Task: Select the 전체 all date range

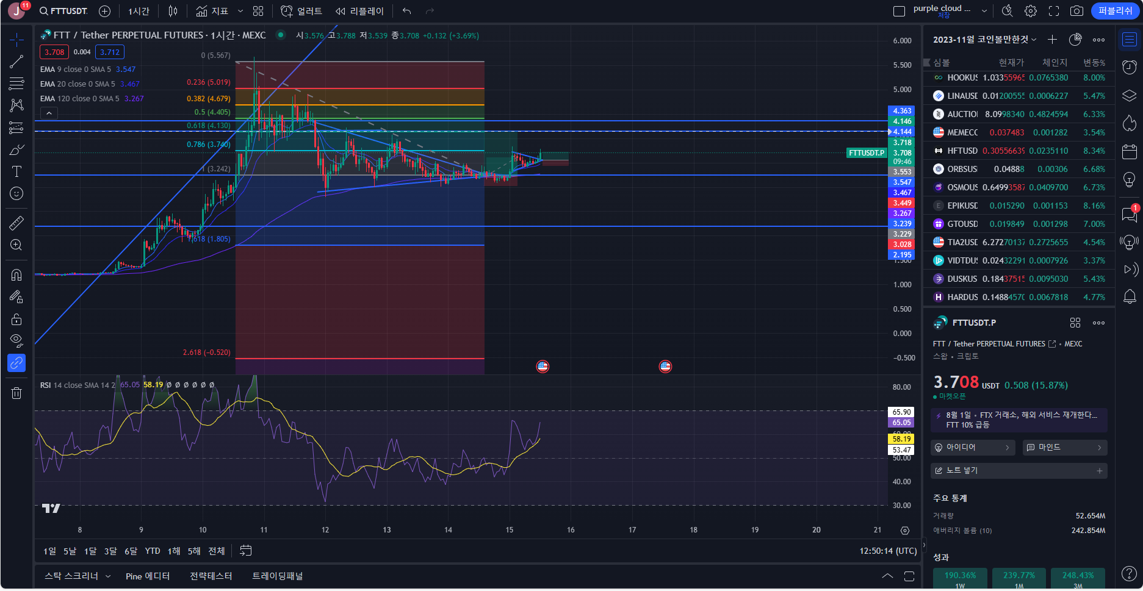Action: [217, 551]
